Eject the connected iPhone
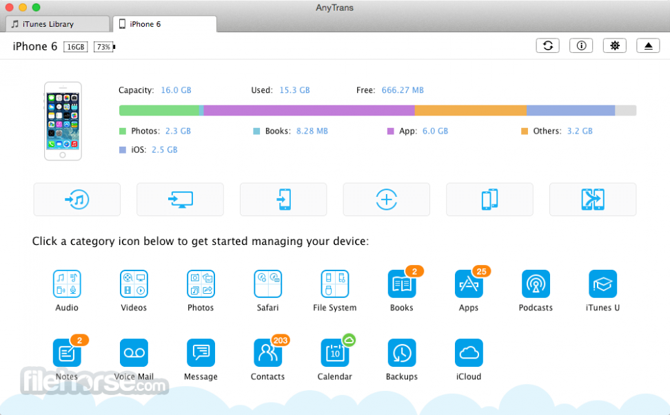670x415 pixels. (648, 45)
